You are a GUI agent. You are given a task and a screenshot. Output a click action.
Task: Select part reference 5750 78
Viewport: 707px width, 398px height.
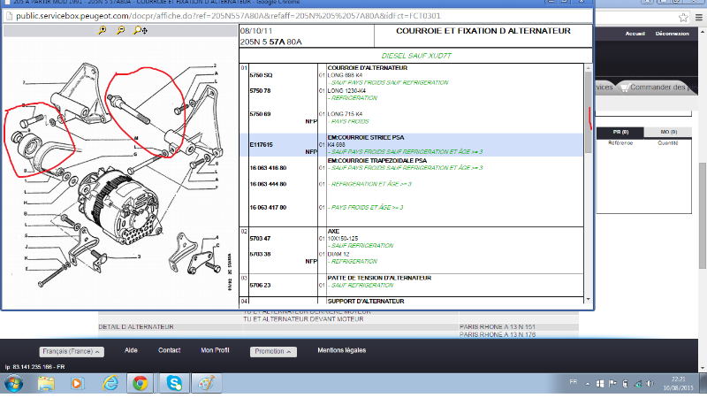pos(260,91)
